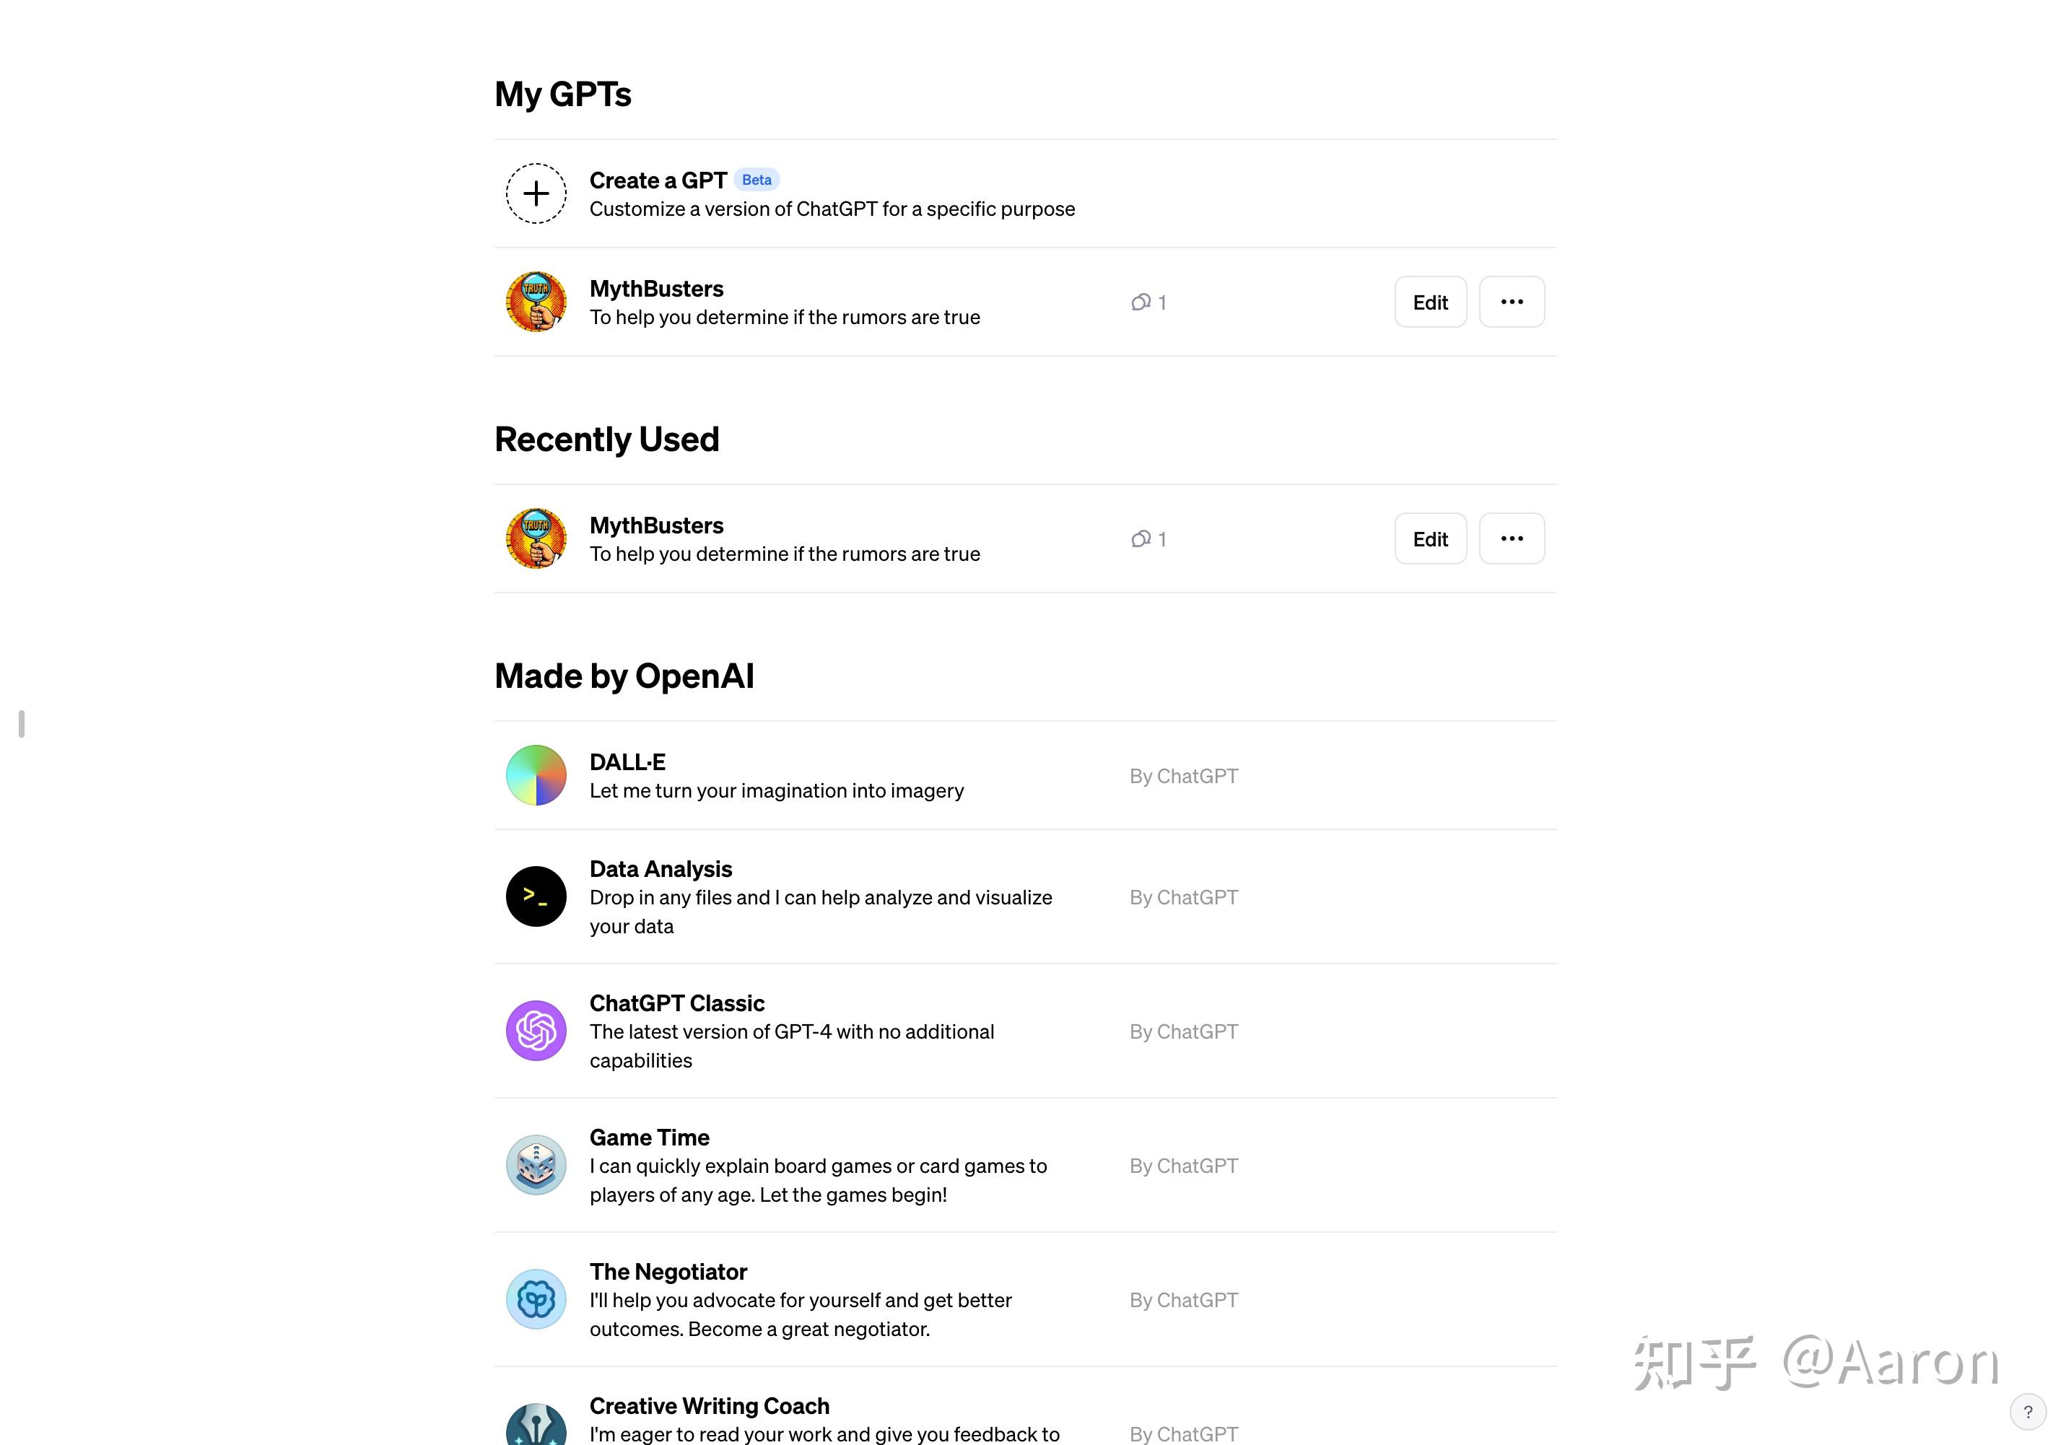Edit the MythBusters GPT in Recently Used
Image resolution: width=2053 pixels, height=1445 pixels.
[x=1430, y=538]
